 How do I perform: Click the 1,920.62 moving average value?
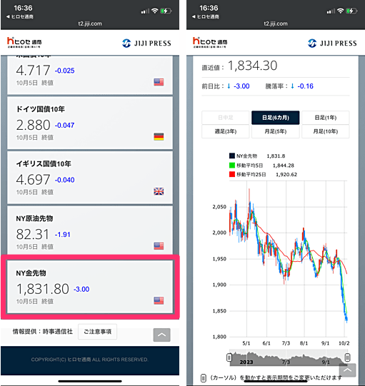pyautogui.click(x=286, y=175)
